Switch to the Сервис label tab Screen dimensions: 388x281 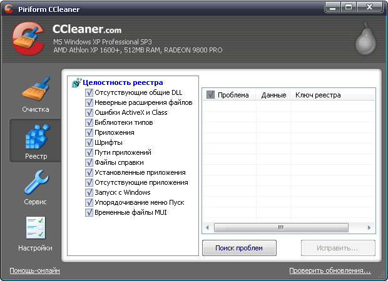point(36,202)
